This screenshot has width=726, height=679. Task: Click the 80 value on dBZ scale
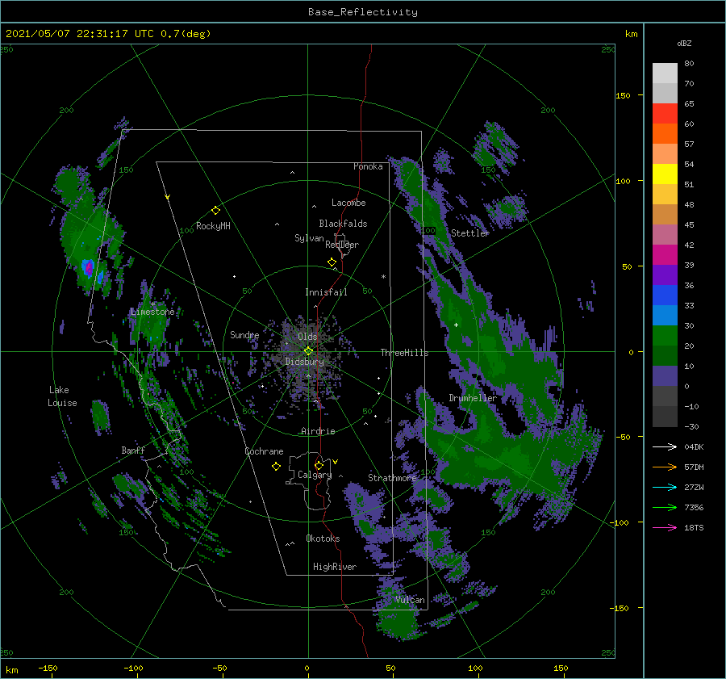pos(689,63)
